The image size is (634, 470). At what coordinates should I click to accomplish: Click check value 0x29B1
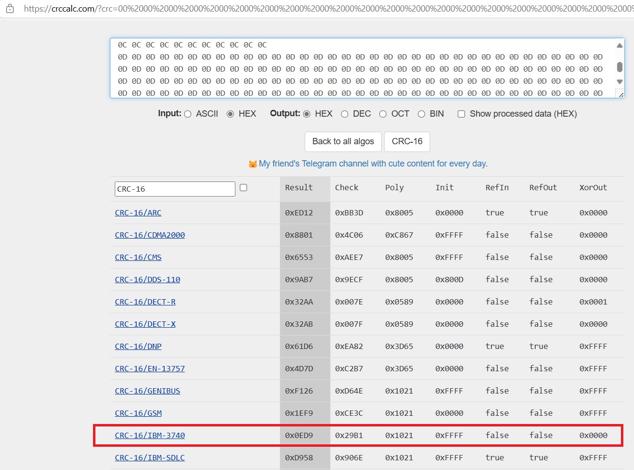(x=349, y=435)
